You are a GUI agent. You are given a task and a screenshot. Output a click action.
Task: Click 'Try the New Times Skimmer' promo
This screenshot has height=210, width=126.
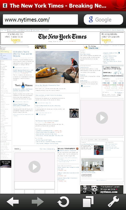point(94,47)
